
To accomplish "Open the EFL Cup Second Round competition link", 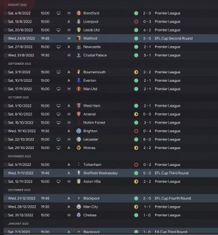I will [174, 38].
